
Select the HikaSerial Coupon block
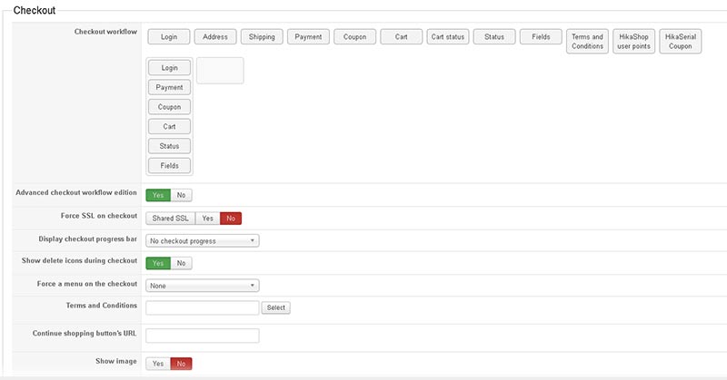(x=680, y=41)
